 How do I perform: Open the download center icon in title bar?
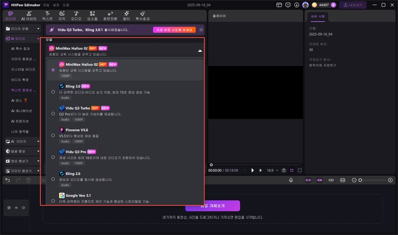(x=297, y=5)
